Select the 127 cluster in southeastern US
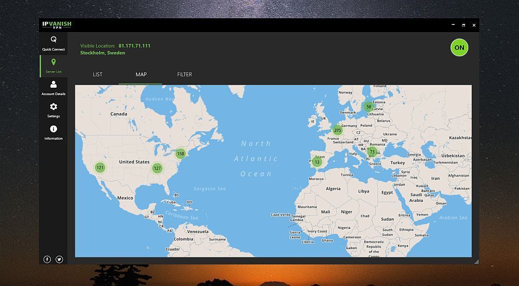The image size is (519, 286). coord(157,168)
